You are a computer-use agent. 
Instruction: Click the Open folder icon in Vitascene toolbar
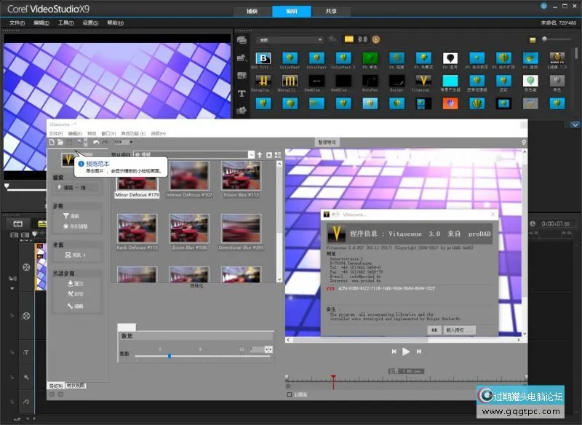[x=60, y=142]
